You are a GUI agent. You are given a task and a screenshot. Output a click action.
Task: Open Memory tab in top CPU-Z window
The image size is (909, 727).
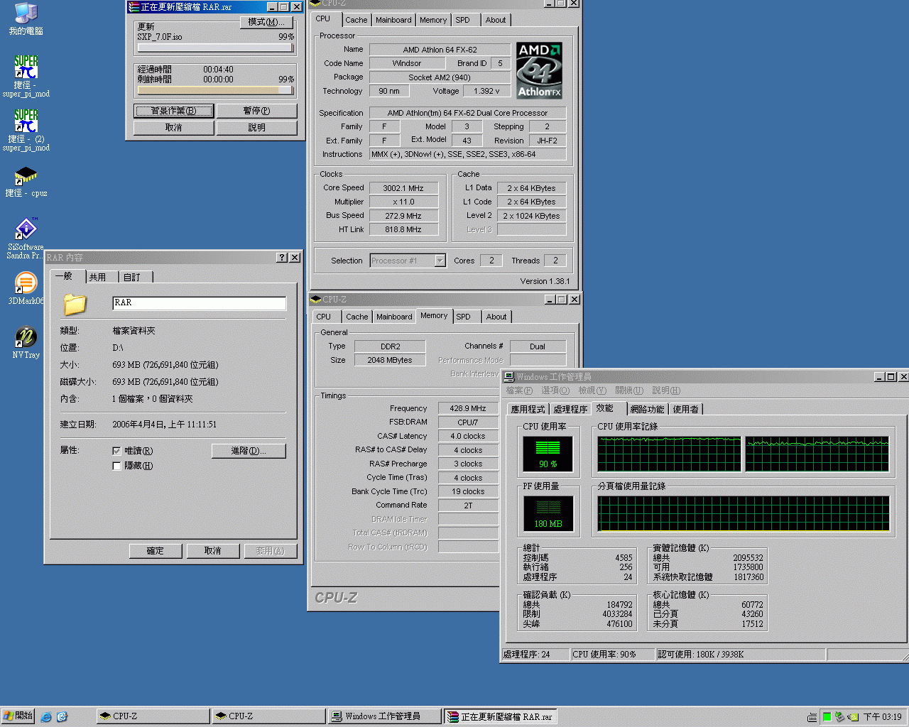coord(433,20)
